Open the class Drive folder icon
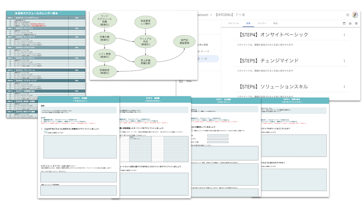The image size is (364, 202). (350, 24)
